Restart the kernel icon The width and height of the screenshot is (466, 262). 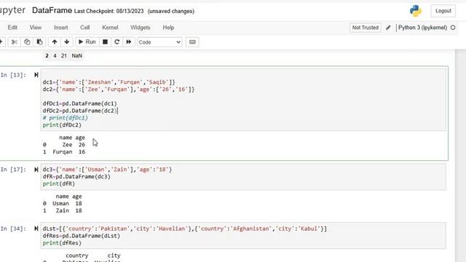[116, 42]
